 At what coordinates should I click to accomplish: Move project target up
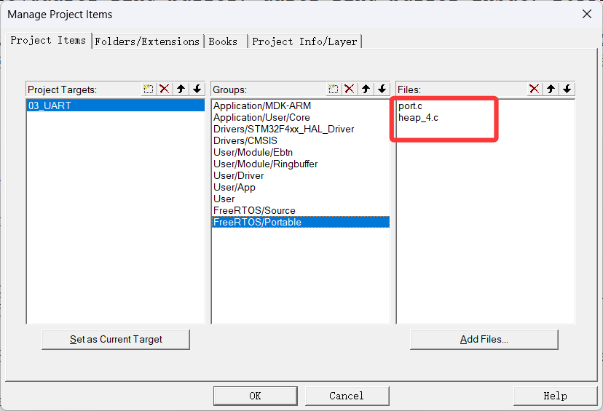(181, 89)
